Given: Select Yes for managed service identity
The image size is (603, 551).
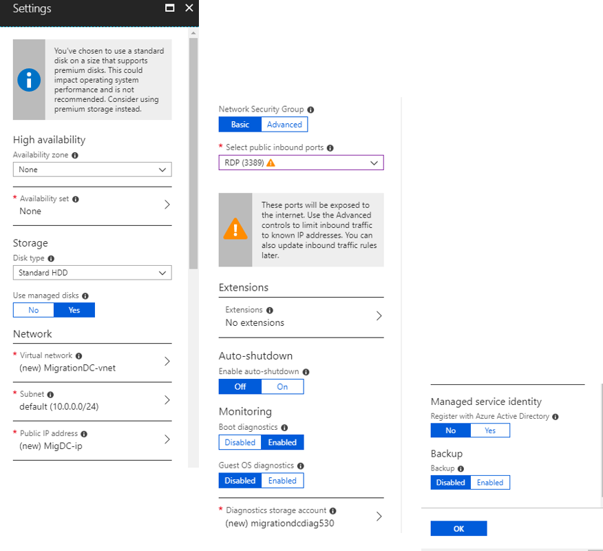Looking at the screenshot, I should point(490,430).
